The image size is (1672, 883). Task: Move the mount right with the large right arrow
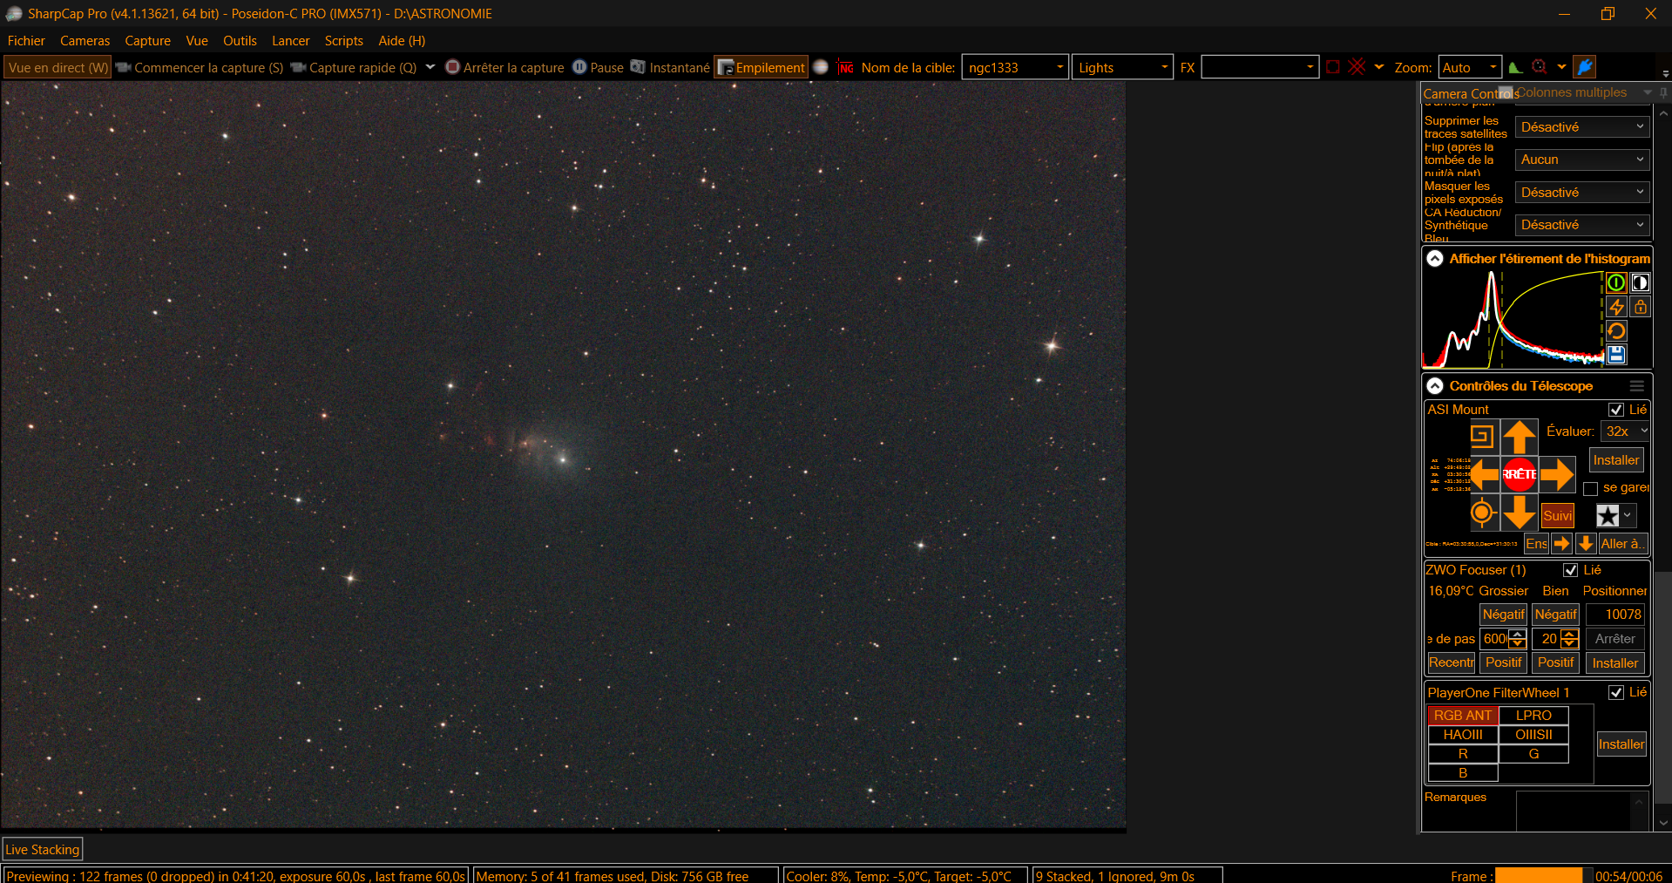pos(1557,475)
